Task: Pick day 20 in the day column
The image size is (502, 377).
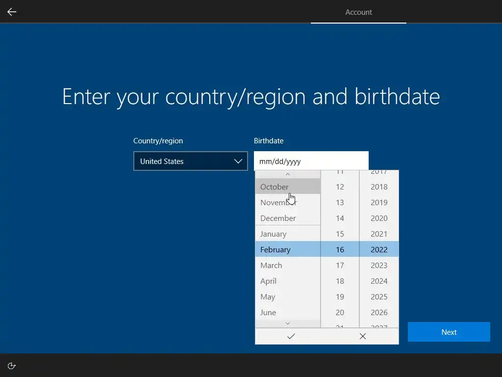Action: click(340, 312)
